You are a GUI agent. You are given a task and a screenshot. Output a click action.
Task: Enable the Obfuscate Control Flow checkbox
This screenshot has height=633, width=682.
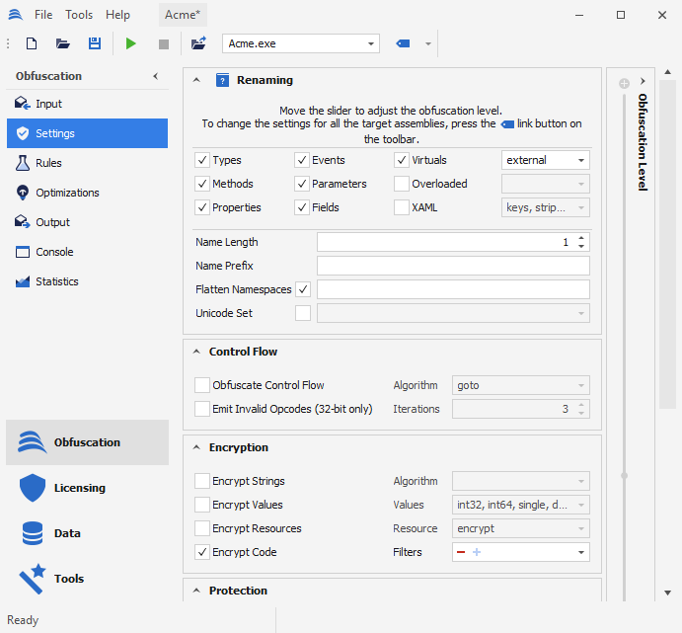(x=202, y=385)
